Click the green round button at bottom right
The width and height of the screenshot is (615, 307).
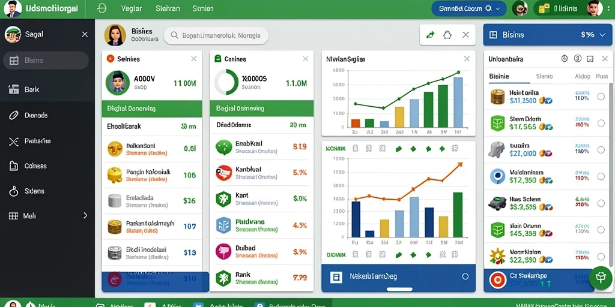click(601, 278)
